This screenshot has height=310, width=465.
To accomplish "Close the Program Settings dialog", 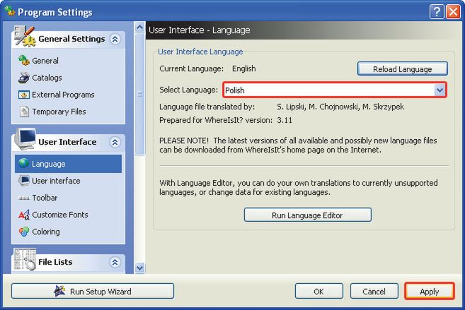I will [x=454, y=12].
